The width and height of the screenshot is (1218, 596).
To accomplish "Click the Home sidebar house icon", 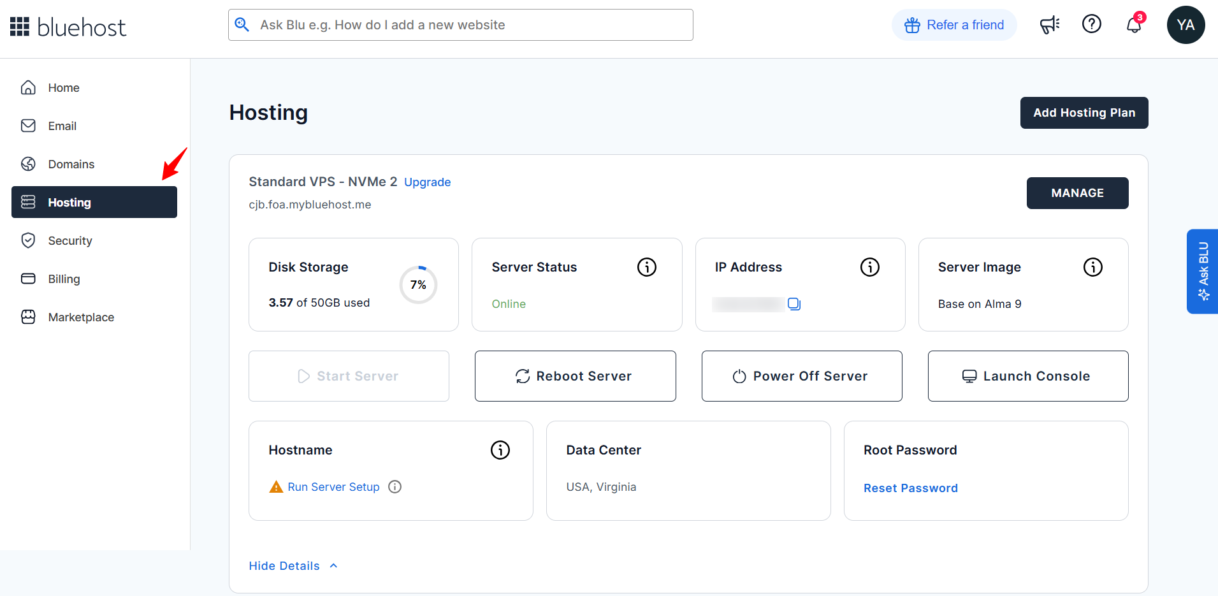I will point(28,87).
